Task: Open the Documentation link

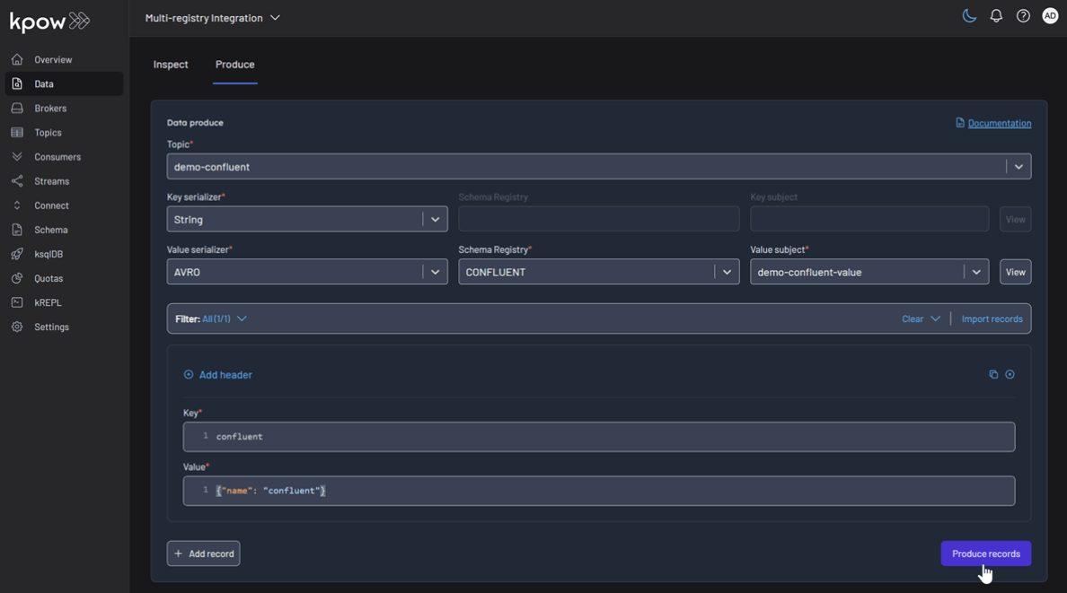Action: coord(999,123)
